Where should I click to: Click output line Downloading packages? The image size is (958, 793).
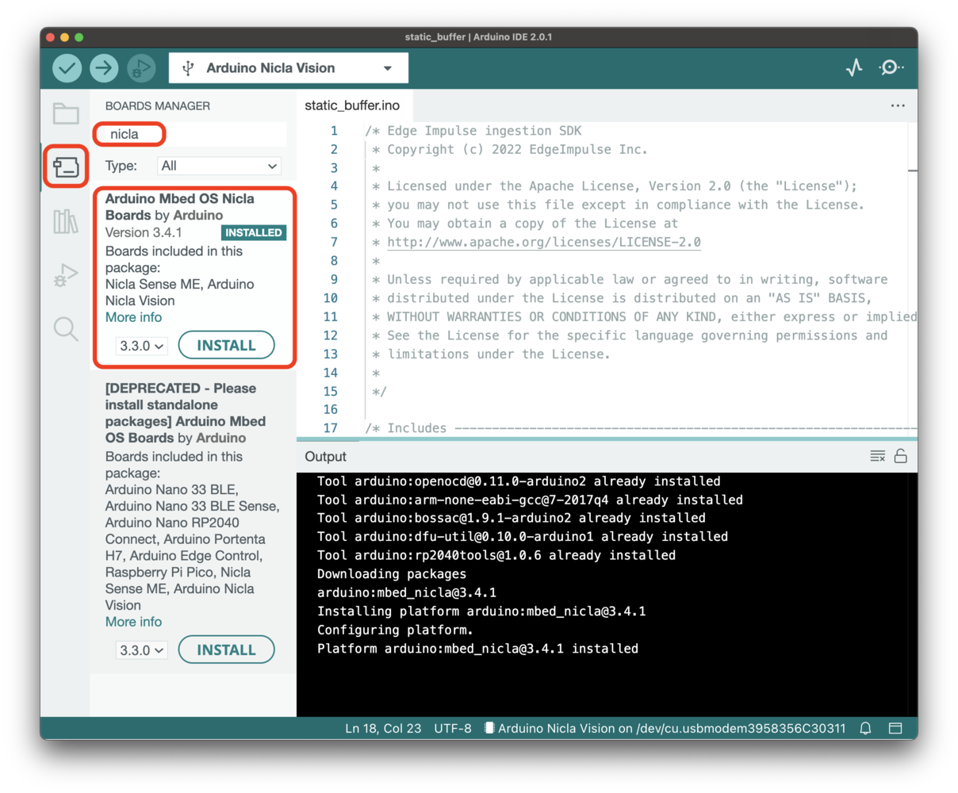pyautogui.click(x=392, y=574)
